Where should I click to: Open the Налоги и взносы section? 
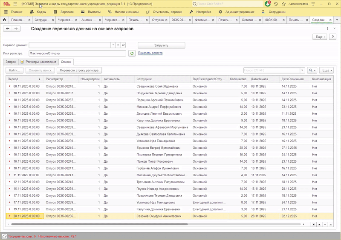pyautogui.click(x=123, y=12)
